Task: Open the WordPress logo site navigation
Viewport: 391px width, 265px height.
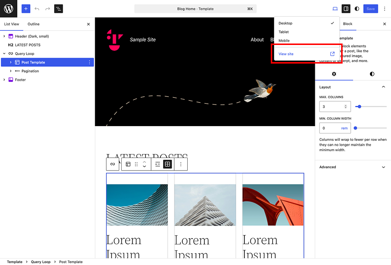Action: point(8,9)
